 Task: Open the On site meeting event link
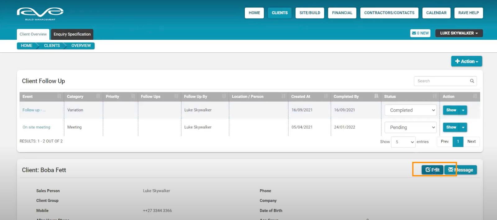(36, 127)
